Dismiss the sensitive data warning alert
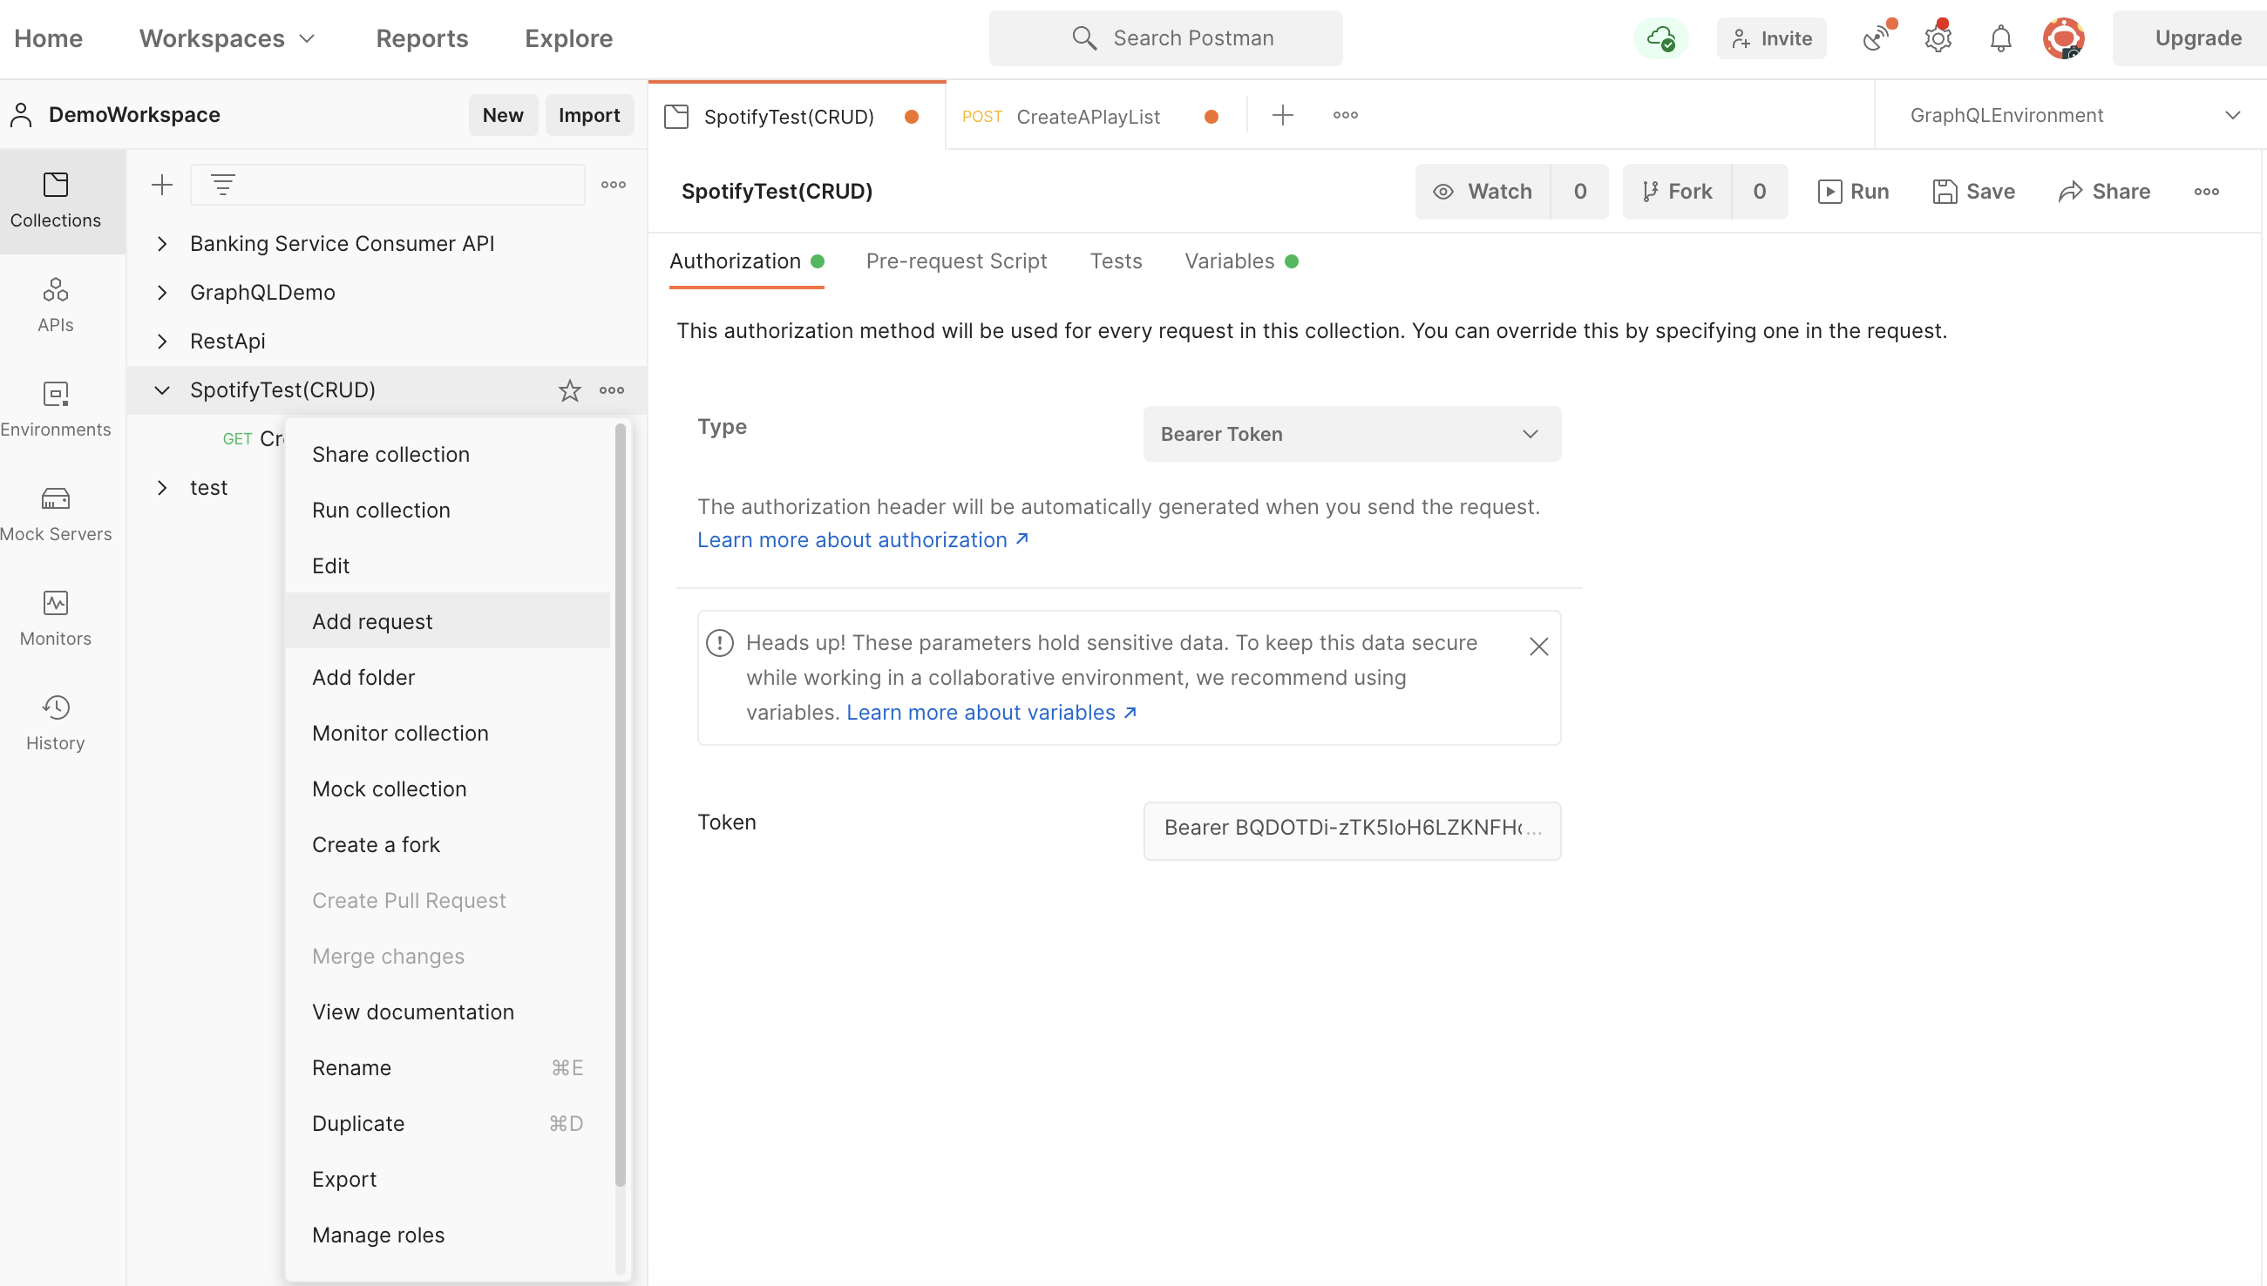This screenshot has height=1286, width=2267. click(1538, 646)
